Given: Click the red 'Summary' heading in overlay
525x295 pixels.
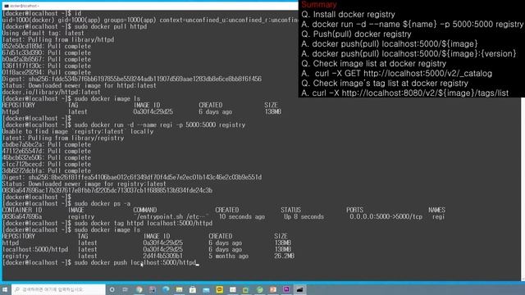Looking at the screenshot, I should point(319,5).
